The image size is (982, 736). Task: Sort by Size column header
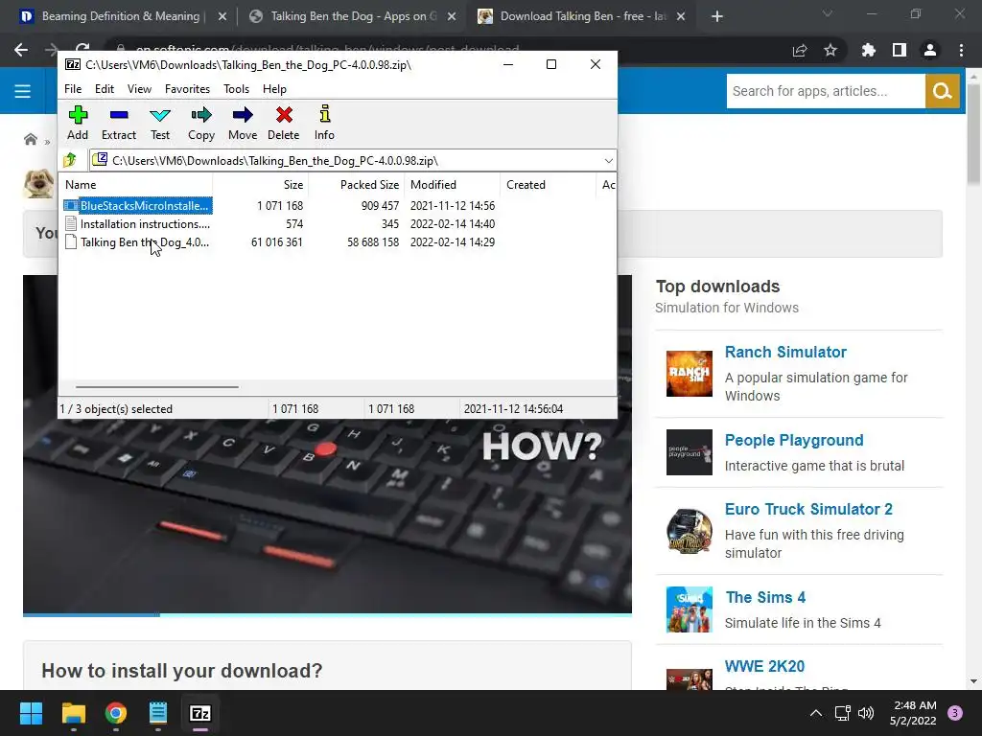point(261,185)
